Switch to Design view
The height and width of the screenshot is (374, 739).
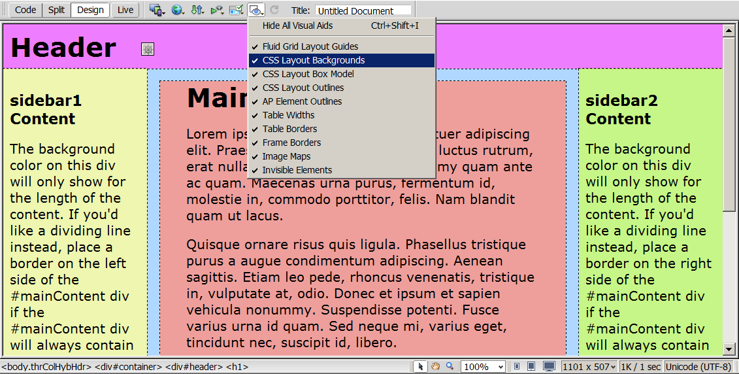pyautogui.click(x=90, y=10)
